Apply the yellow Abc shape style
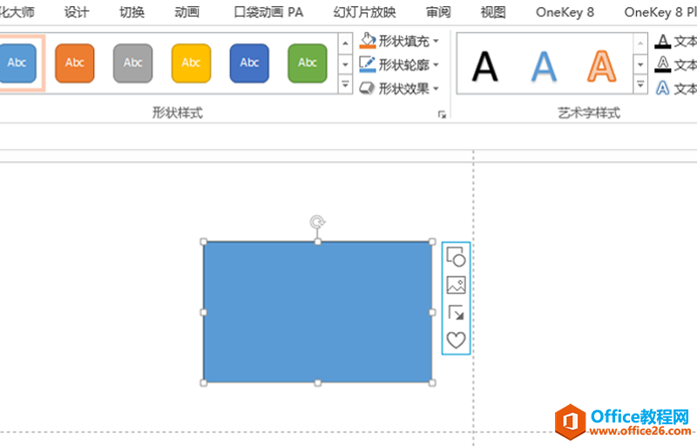 (191, 63)
